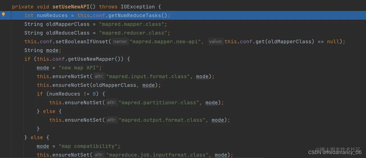Click oldMapperClass variable declaration
This screenshot has height=158, width=366.
(68, 24)
